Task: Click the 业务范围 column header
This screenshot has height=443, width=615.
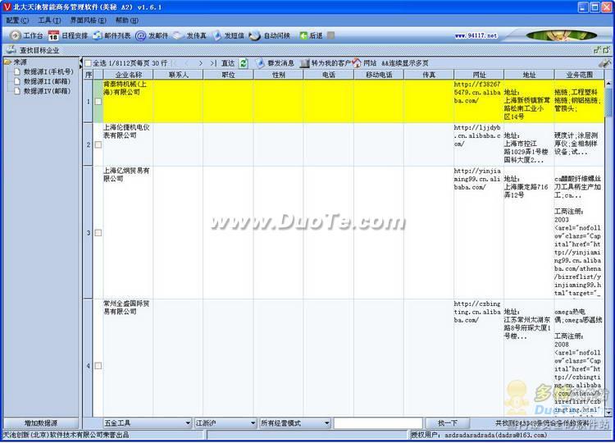Action: point(579,75)
